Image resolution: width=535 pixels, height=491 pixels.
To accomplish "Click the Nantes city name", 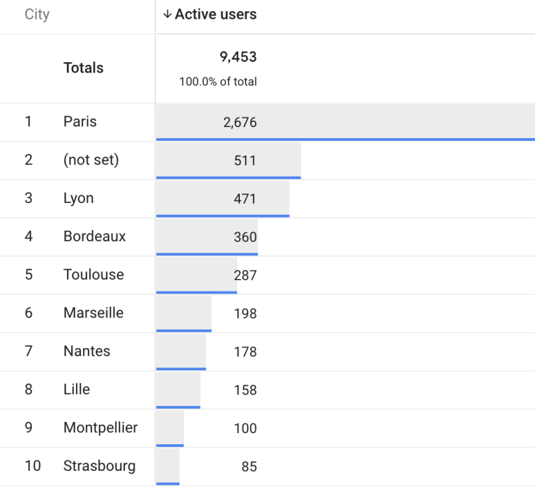I will (x=86, y=352).
